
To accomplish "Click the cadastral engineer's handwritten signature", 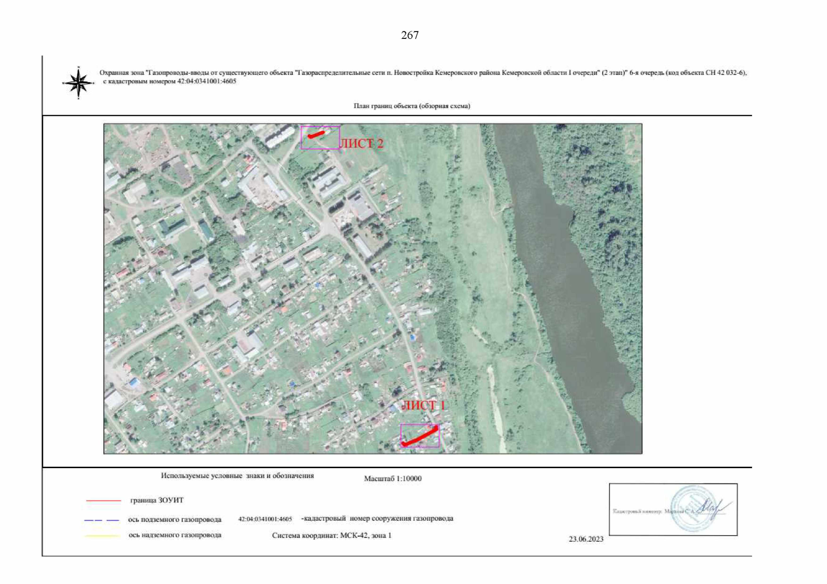I will pyautogui.click(x=712, y=508).
